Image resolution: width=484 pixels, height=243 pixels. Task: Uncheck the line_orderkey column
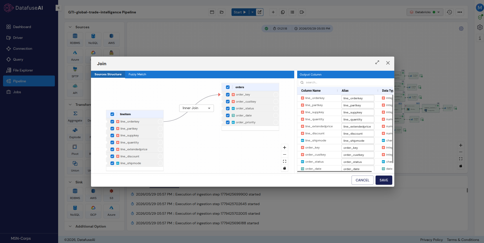point(112,121)
